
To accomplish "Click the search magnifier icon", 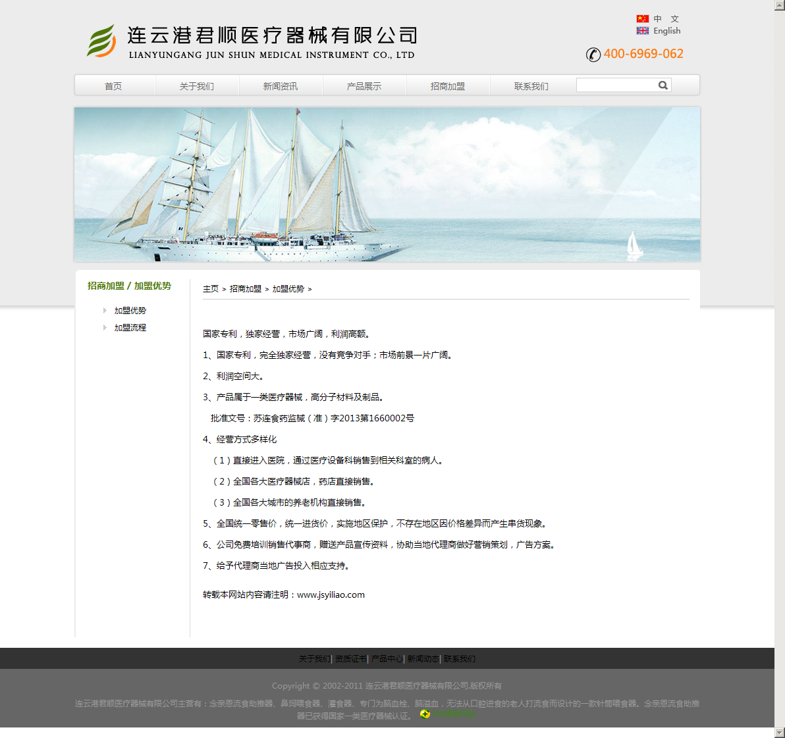I will click(x=663, y=85).
